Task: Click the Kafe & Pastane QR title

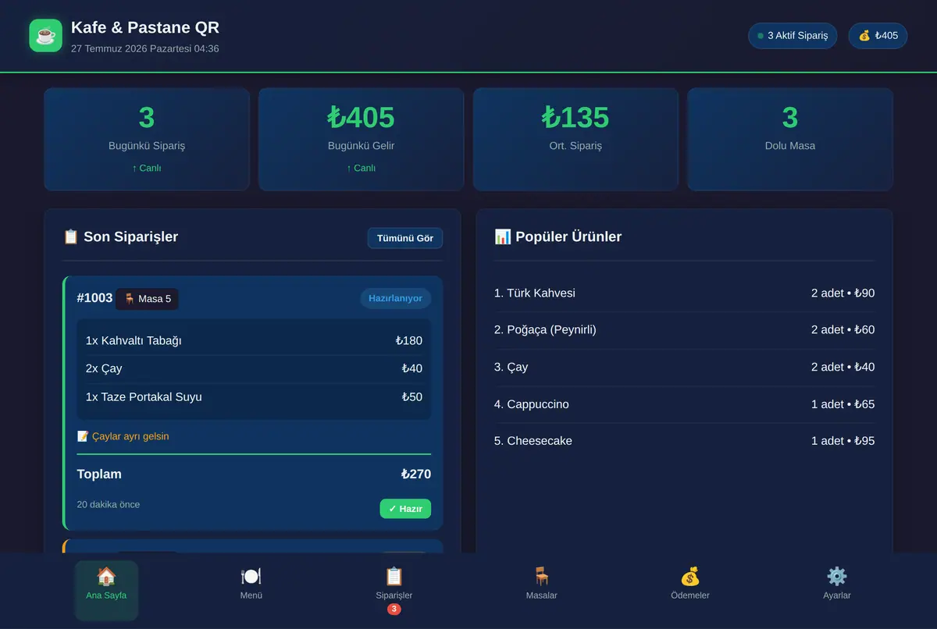Action: coord(145,28)
